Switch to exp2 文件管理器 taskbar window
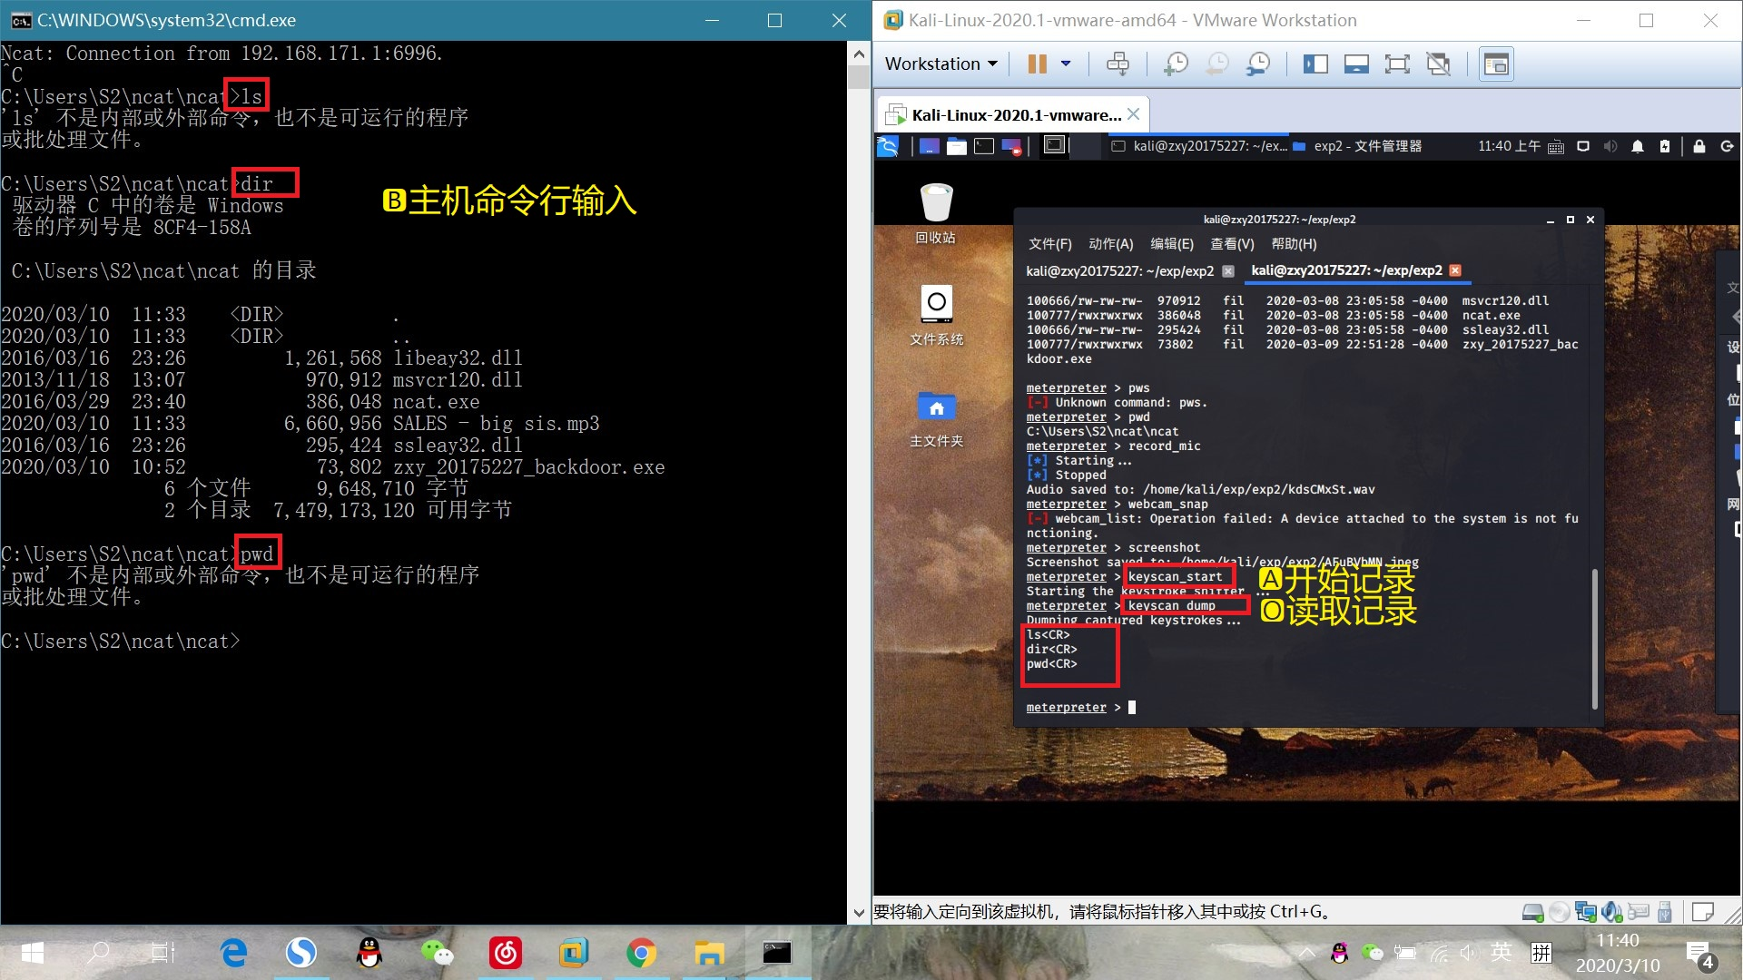The height and width of the screenshot is (980, 1743). [1357, 146]
